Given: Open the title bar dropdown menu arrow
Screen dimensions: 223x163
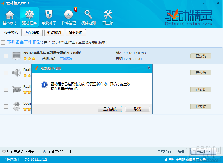Looking at the screenshot, I should click(x=204, y=3).
